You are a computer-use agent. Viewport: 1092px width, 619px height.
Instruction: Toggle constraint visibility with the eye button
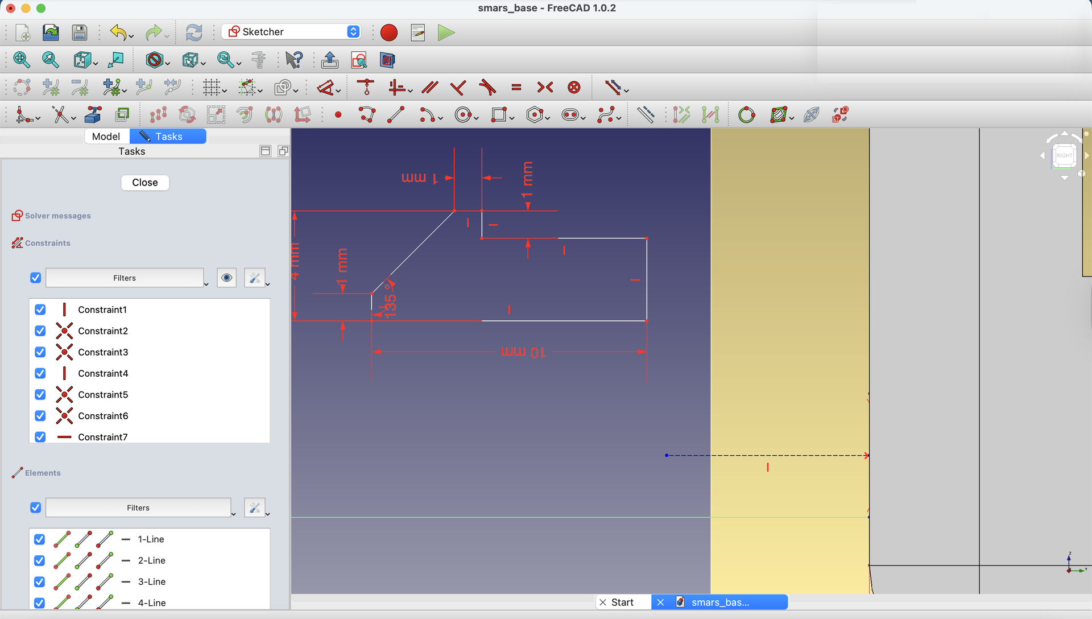227,278
